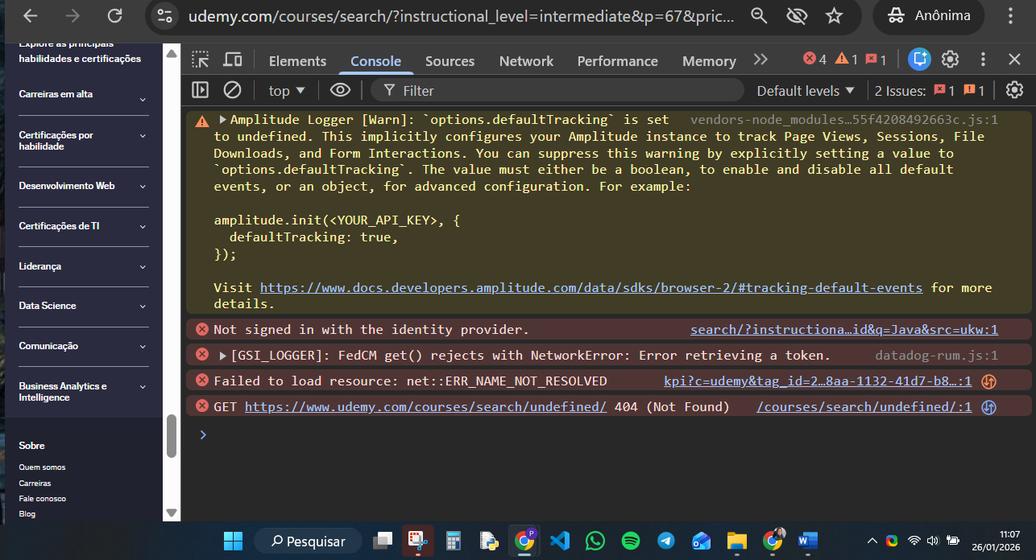Open the live expression eye icon
Screen dimensions: 1036x560
(340, 90)
